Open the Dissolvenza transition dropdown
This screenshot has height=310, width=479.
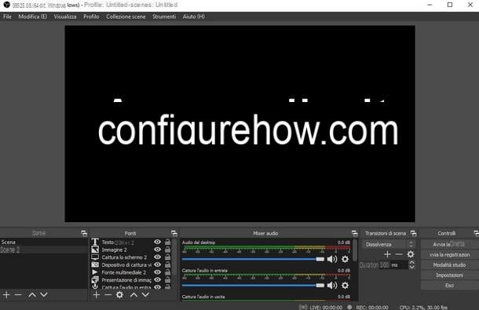(x=389, y=244)
